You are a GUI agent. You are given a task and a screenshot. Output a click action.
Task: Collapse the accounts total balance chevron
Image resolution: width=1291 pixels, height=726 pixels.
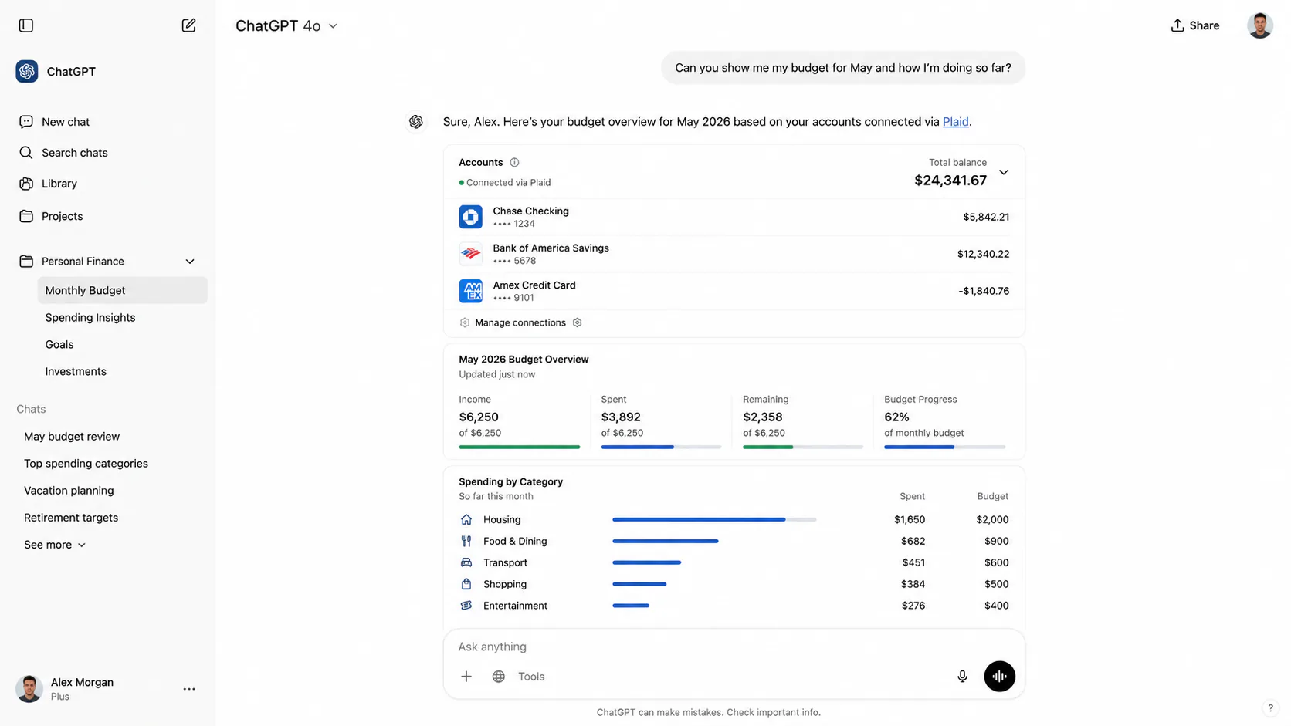pyautogui.click(x=1004, y=173)
